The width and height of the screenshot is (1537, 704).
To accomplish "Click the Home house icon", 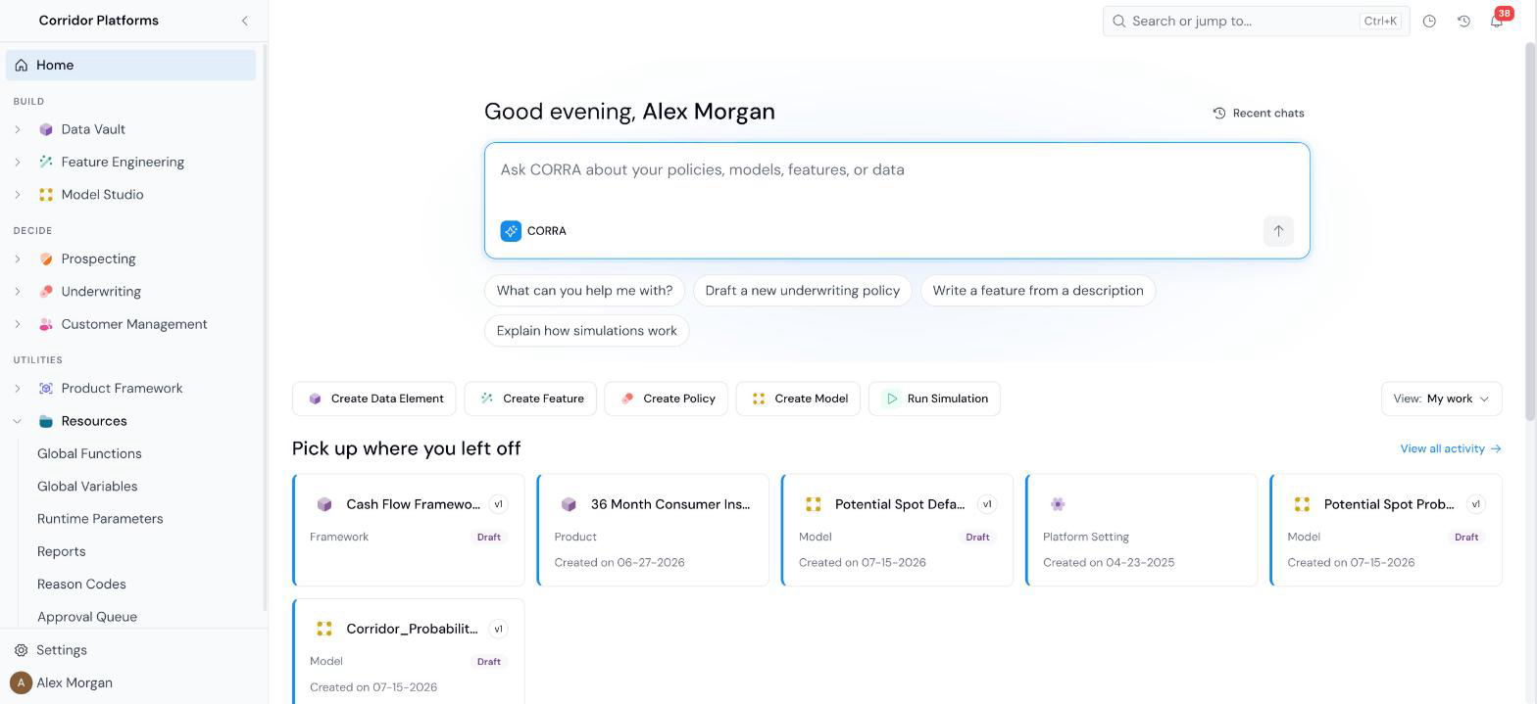I will click(x=22, y=66).
